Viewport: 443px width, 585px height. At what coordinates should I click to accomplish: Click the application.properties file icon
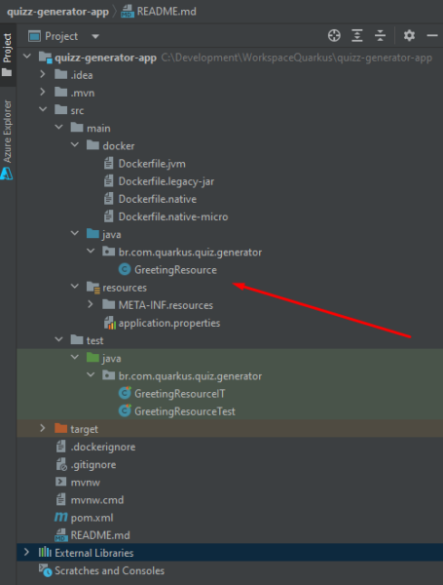(110, 323)
